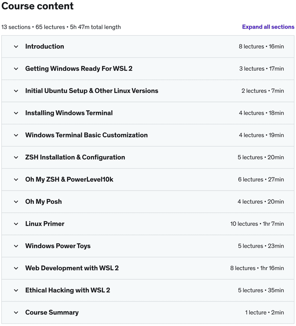Expand the Introduction section chevron

pos(16,47)
